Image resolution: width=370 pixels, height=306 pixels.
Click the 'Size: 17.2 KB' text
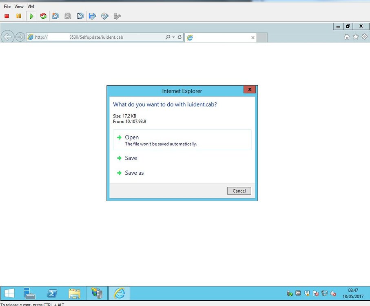point(124,116)
